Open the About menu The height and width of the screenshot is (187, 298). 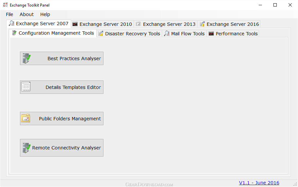coord(27,14)
